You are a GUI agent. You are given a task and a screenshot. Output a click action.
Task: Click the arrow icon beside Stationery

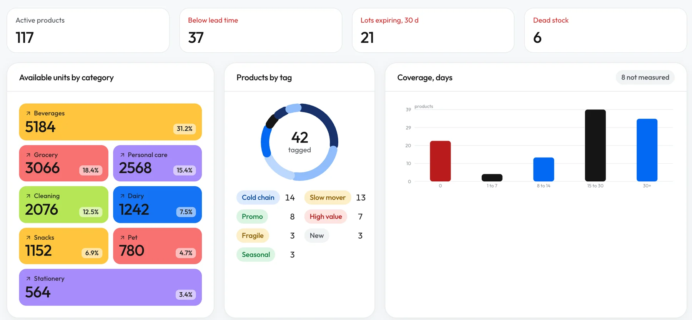coord(28,279)
